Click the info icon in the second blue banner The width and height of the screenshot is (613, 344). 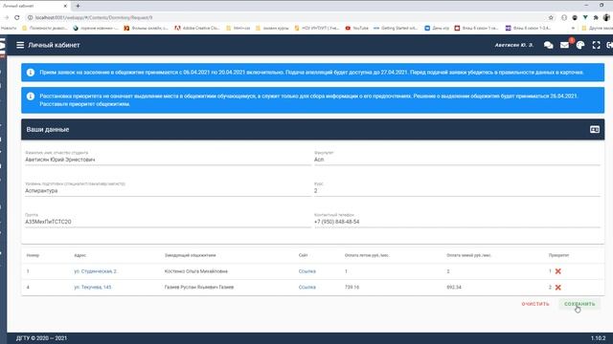tap(31, 97)
